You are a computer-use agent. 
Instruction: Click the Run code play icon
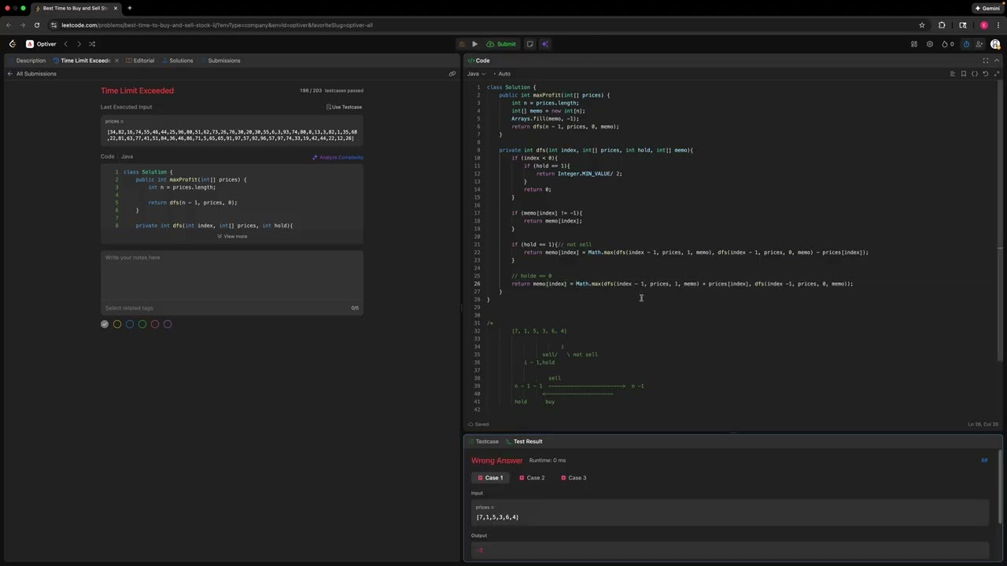pos(474,44)
